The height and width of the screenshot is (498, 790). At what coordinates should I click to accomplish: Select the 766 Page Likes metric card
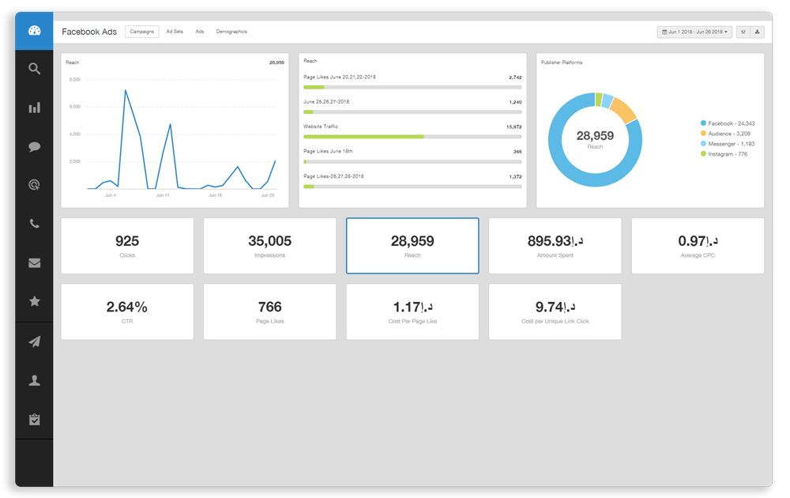pos(269,311)
